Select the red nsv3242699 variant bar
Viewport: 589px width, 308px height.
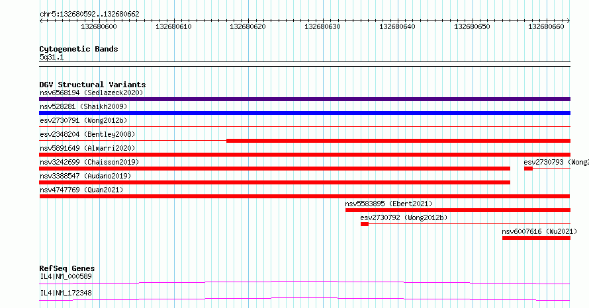click(x=275, y=169)
